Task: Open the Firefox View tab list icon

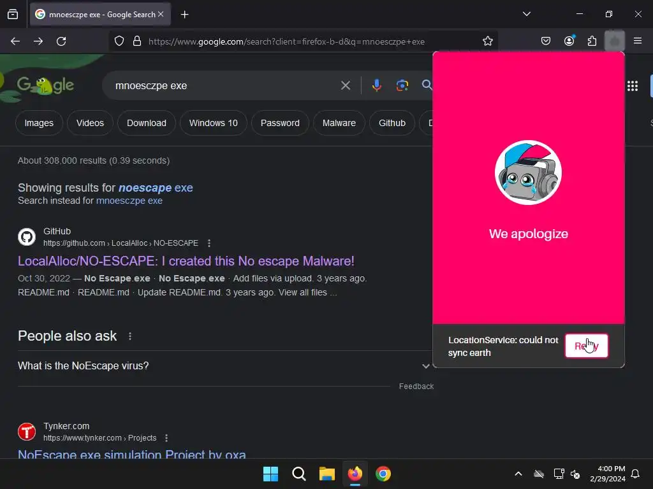Action: point(13,15)
